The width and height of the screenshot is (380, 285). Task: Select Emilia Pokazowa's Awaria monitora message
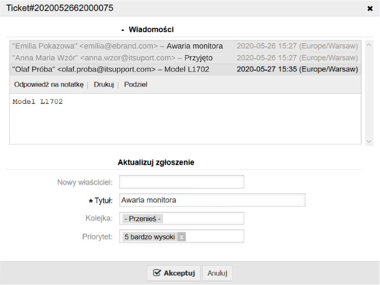click(x=185, y=46)
